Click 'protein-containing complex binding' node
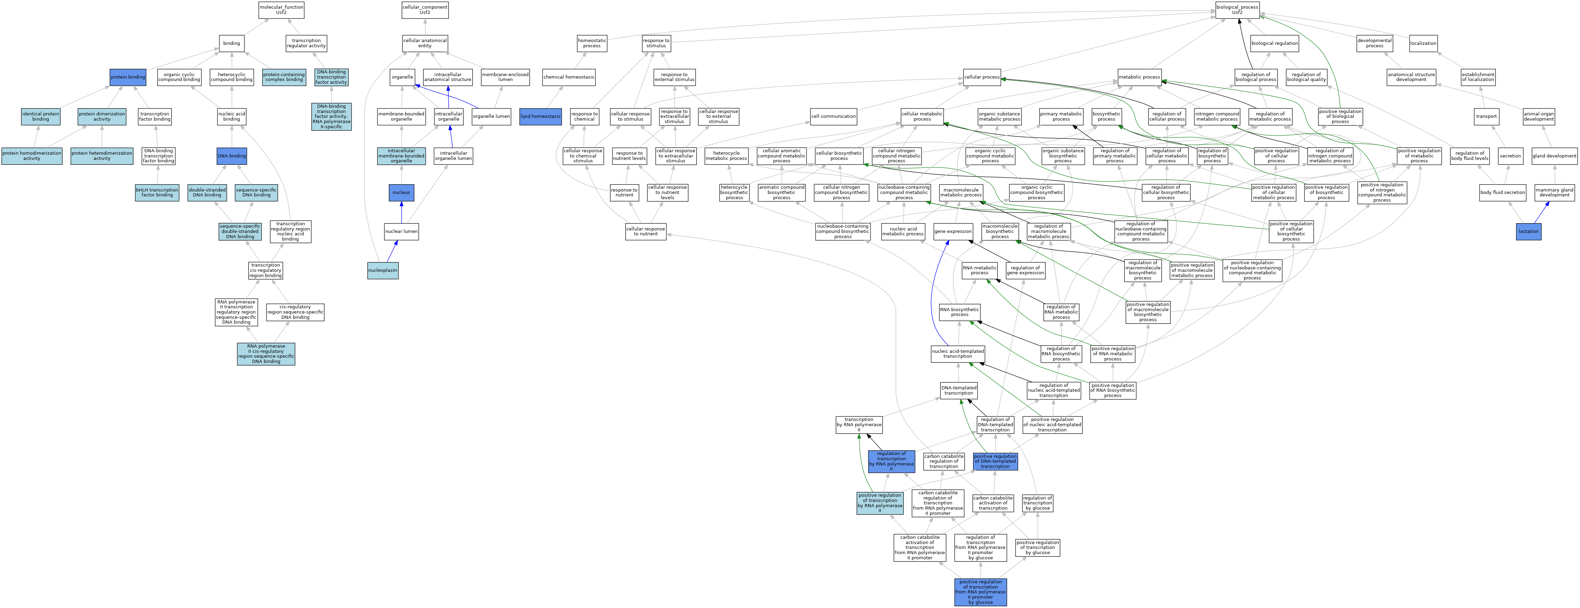The image size is (1580, 608). click(x=284, y=77)
